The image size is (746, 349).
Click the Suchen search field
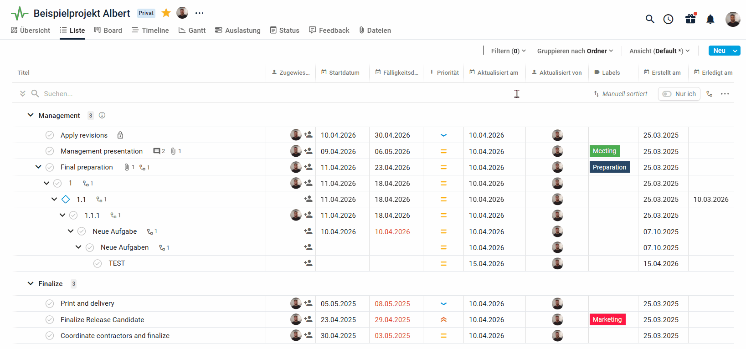(x=137, y=94)
